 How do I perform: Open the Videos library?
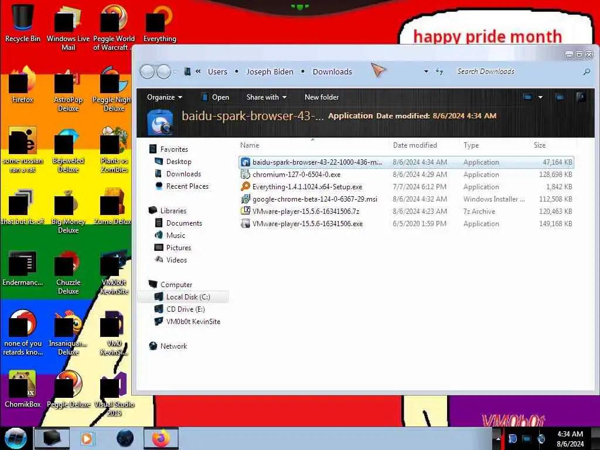[171, 260]
